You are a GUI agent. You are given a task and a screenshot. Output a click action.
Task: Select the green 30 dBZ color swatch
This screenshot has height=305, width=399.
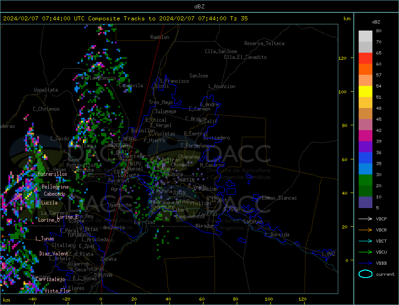point(365,180)
